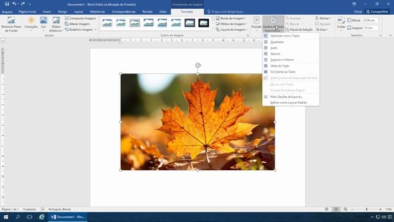
Task: Choose Atrás do Texto wrapping
Action: 291,66
